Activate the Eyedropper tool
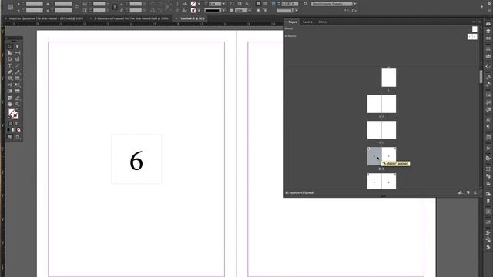Screen dimensions: 493x277 point(17,98)
